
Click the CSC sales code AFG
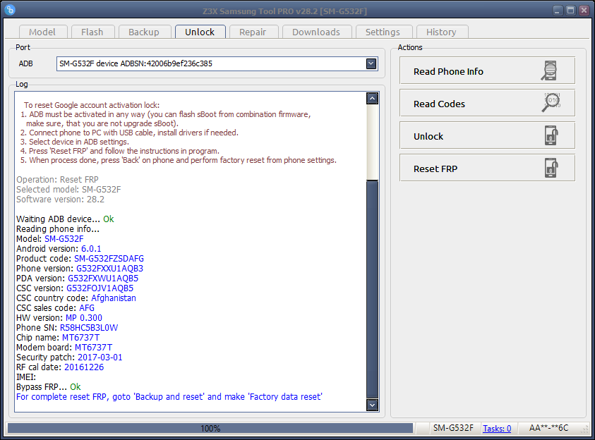87,308
